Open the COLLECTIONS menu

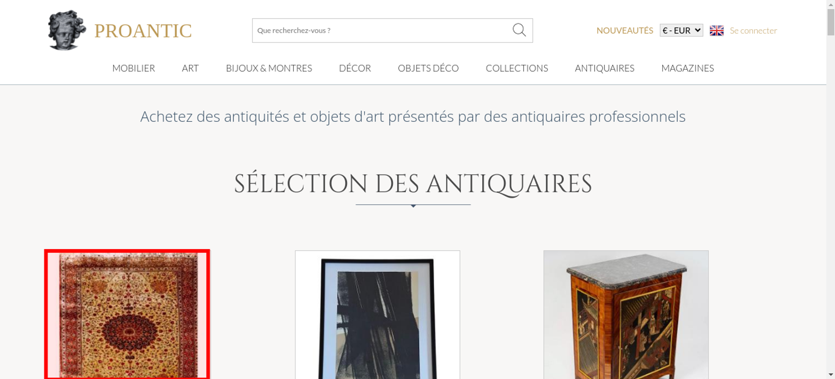tap(517, 68)
